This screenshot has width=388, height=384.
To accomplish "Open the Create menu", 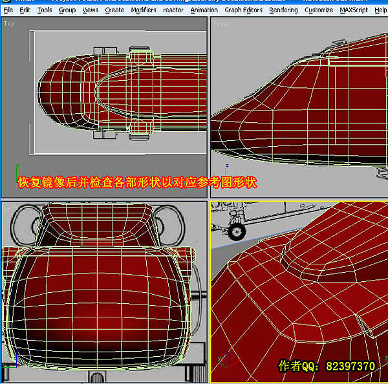I will pyautogui.click(x=114, y=10).
